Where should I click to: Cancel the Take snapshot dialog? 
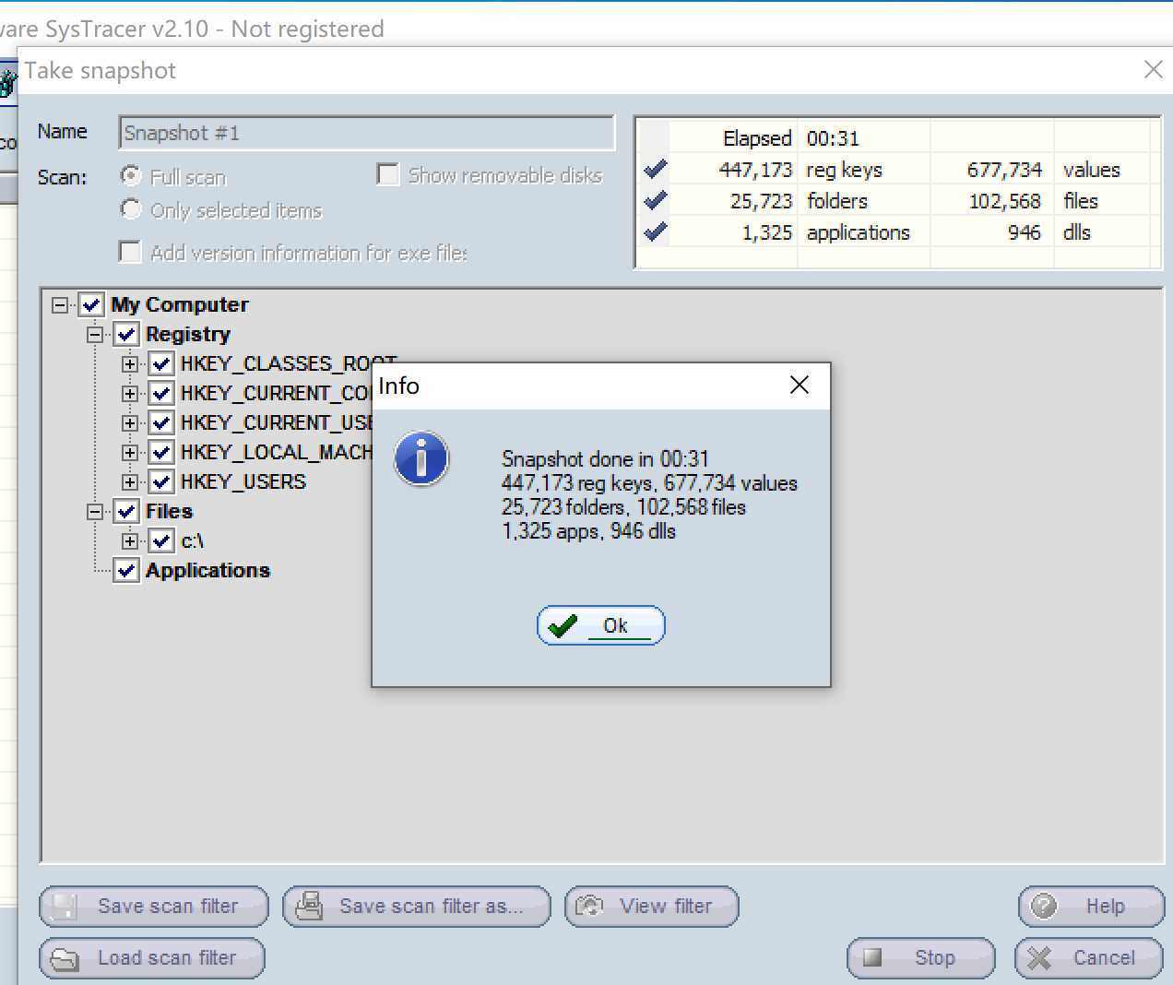1088,957
